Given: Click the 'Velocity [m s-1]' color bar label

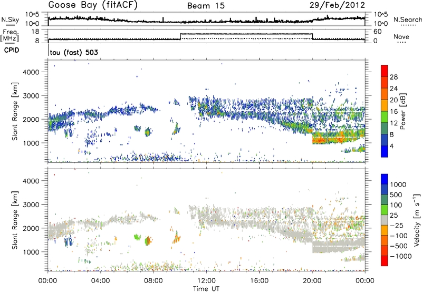Looking at the screenshot, I should [x=417, y=220].
